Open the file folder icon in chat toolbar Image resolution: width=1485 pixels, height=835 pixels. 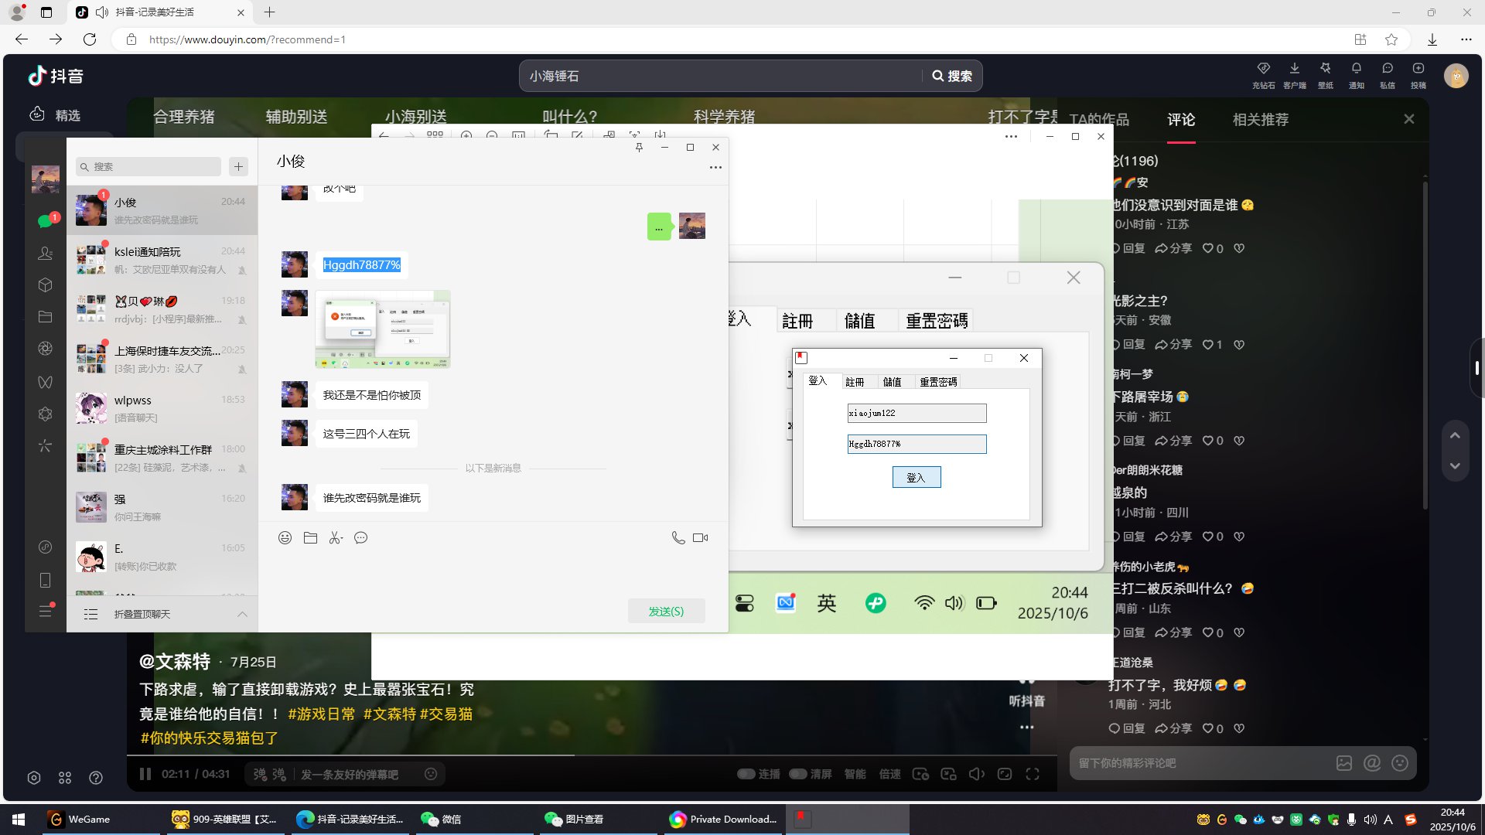[310, 538]
